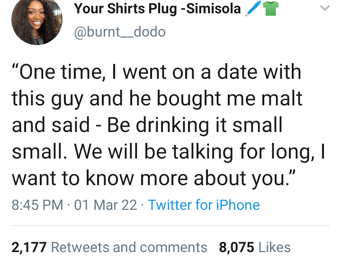Image resolution: width=341 pixels, height=263 pixels.
Task: Click the divider line below the timestamp
Action: click(x=170, y=225)
